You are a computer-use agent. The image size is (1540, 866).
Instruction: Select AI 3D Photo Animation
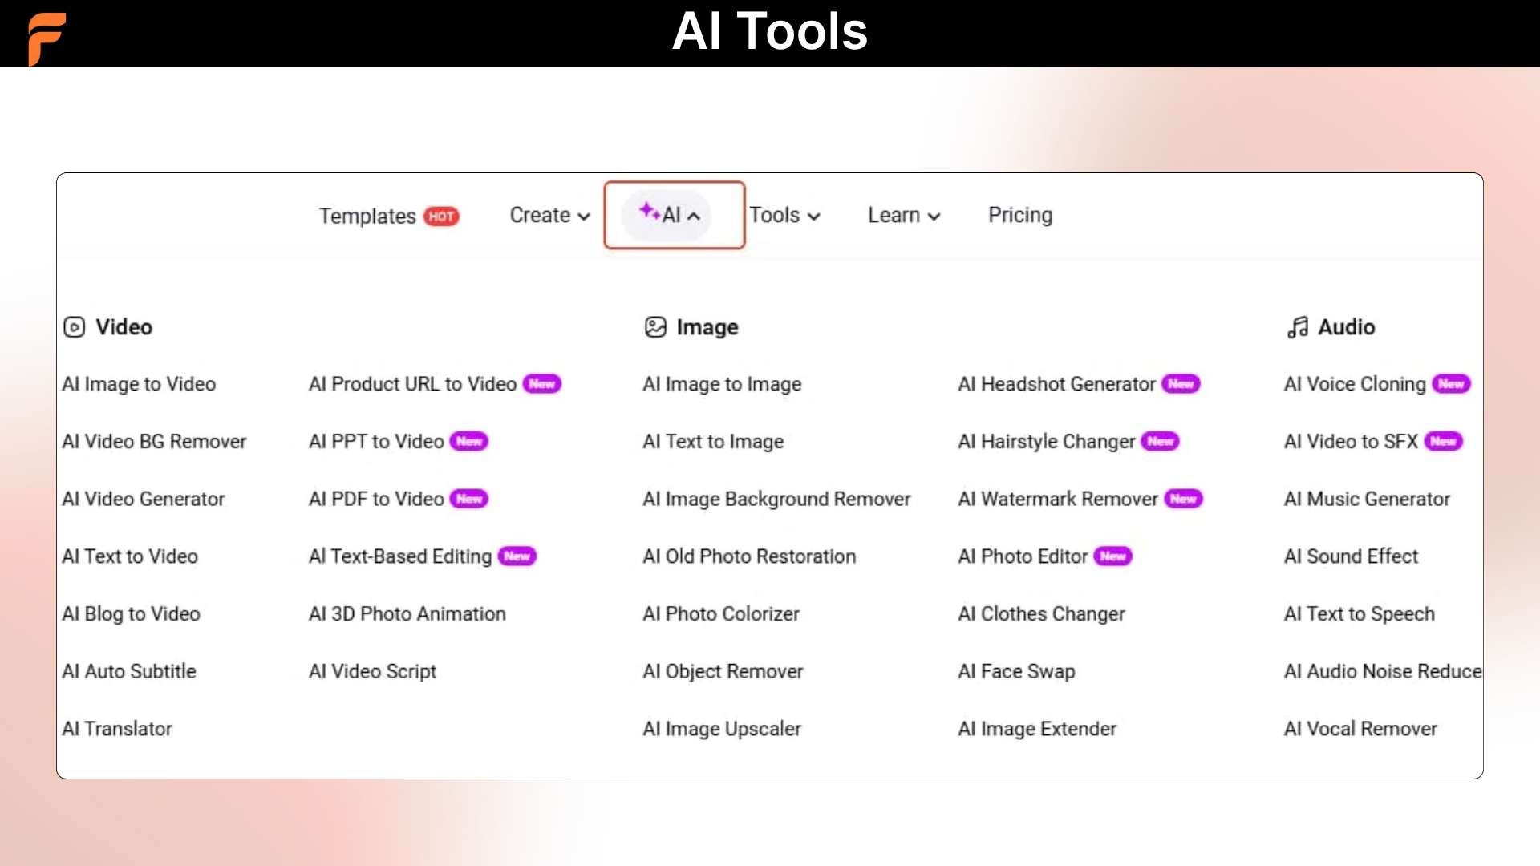(407, 613)
